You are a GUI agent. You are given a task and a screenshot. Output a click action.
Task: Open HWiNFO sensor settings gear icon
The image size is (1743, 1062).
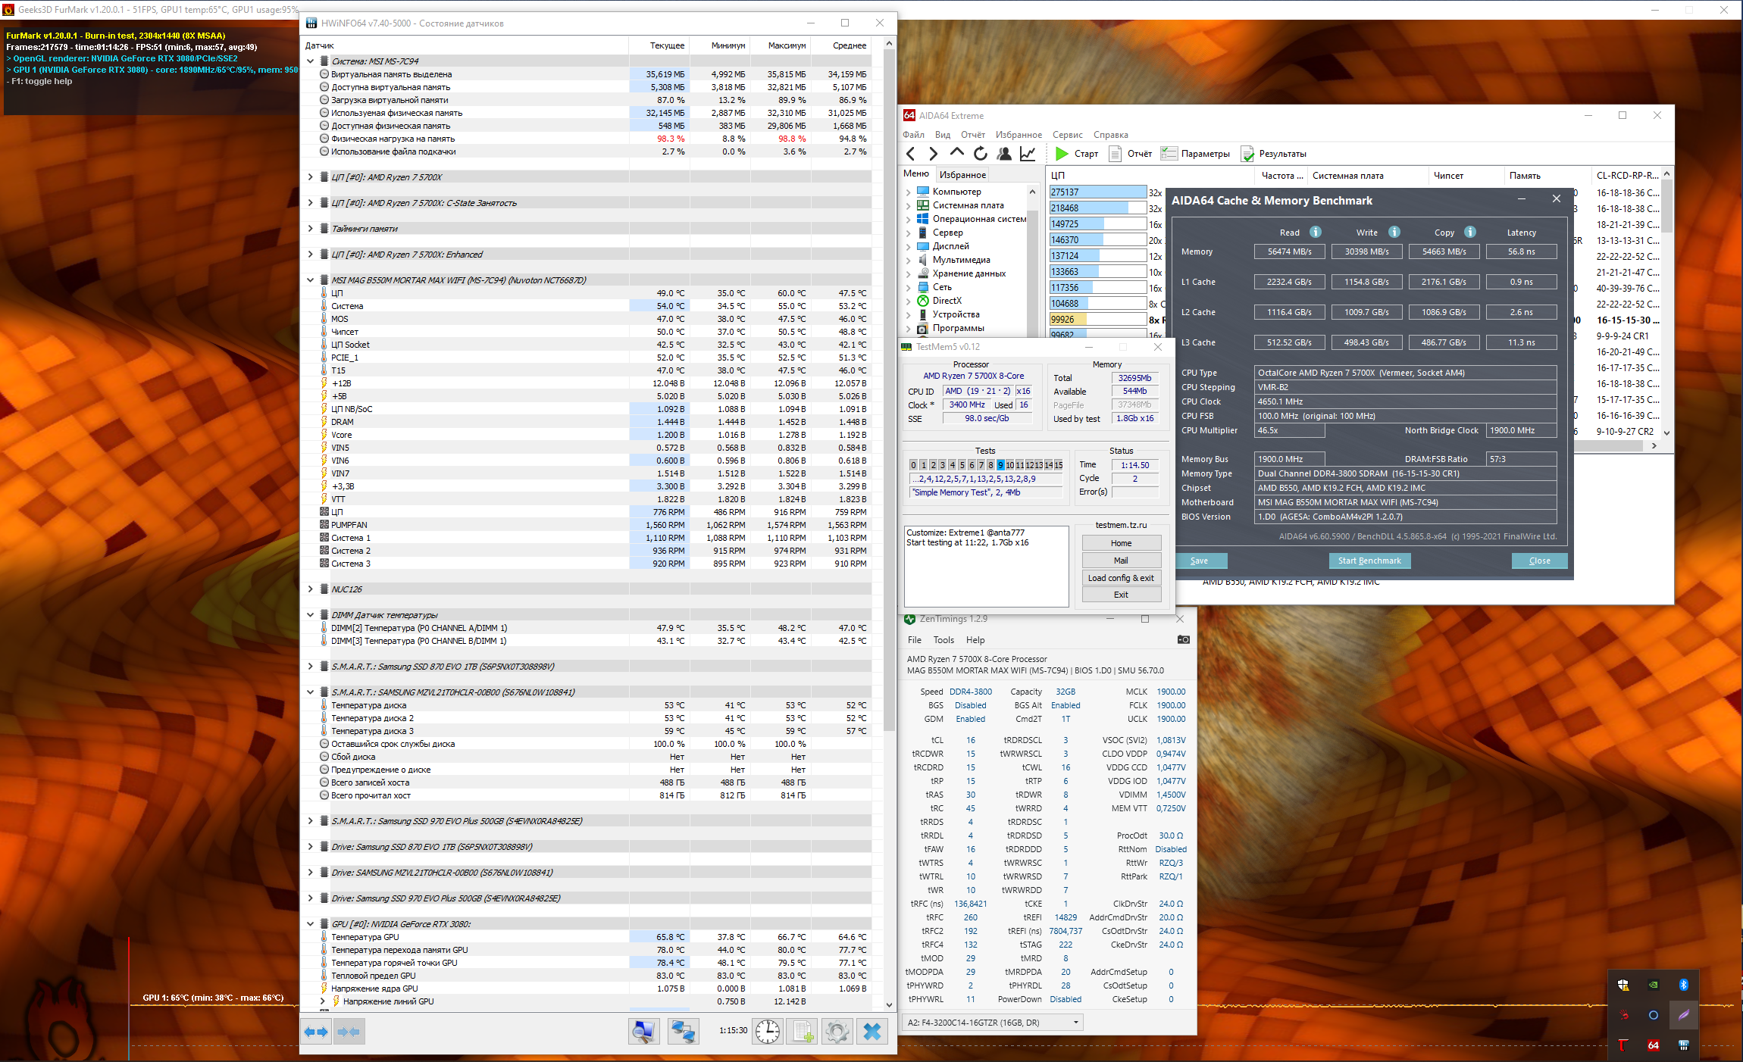(837, 1032)
